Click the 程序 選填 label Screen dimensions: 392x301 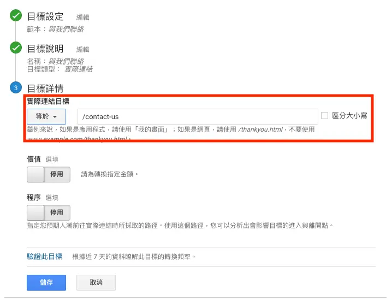(43, 197)
